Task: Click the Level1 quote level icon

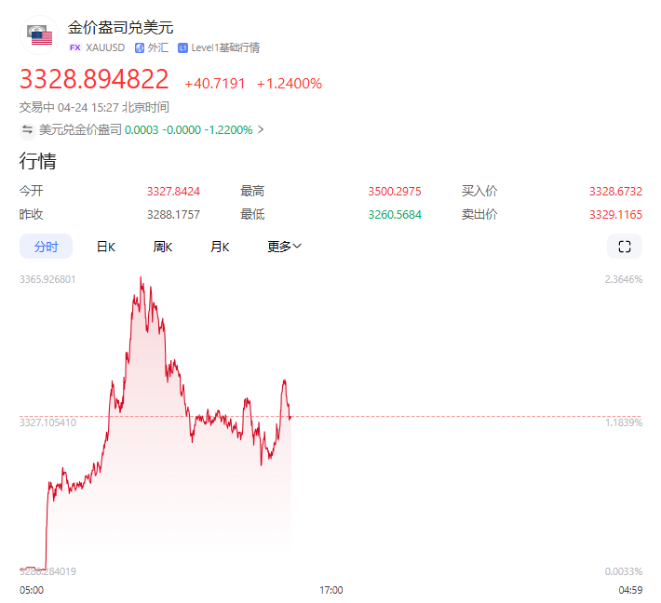Action: (182, 48)
